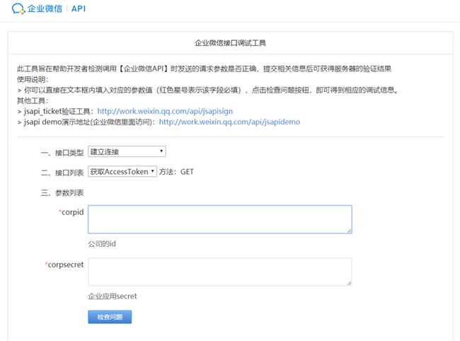Click the 其他工具: line
This screenshot has height=341, width=460.
33,100
